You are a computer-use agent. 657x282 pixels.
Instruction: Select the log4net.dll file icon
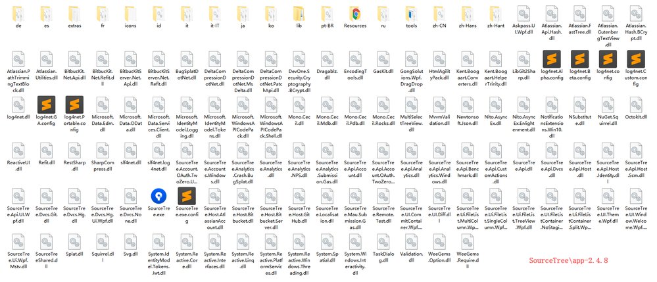18,105
